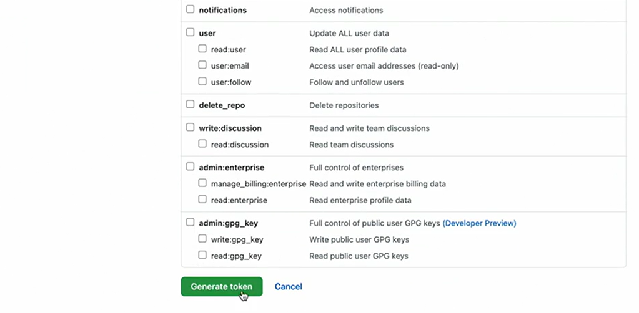Tick the read:discussion checkbox
Image resolution: width=639 pixels, height=313 pixels.
202,143
